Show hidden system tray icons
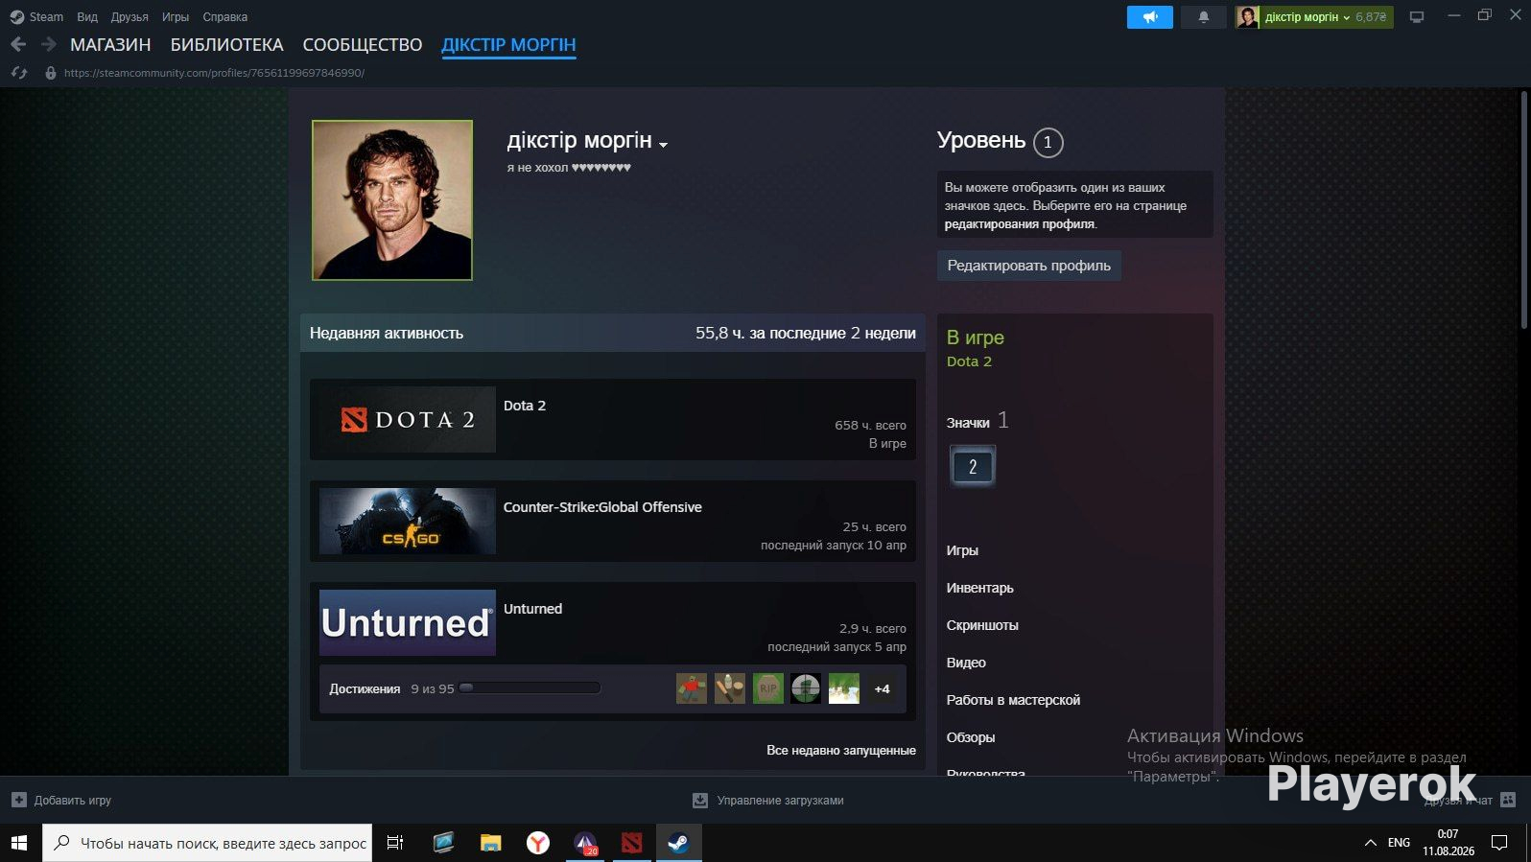This screenshot has height=862, width=1531. (x=1370, y=843)
